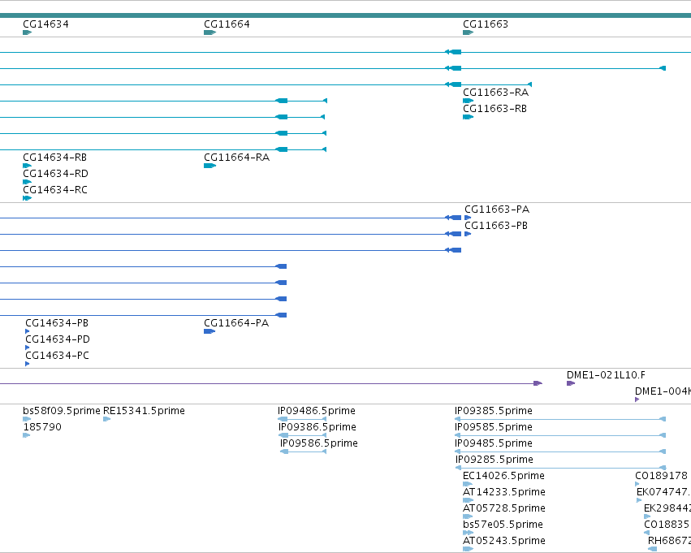This screenshot has width=691, height=553.
Task: Click the CG14634-RB transcript arrow glyph
Action: click(28, 166)
